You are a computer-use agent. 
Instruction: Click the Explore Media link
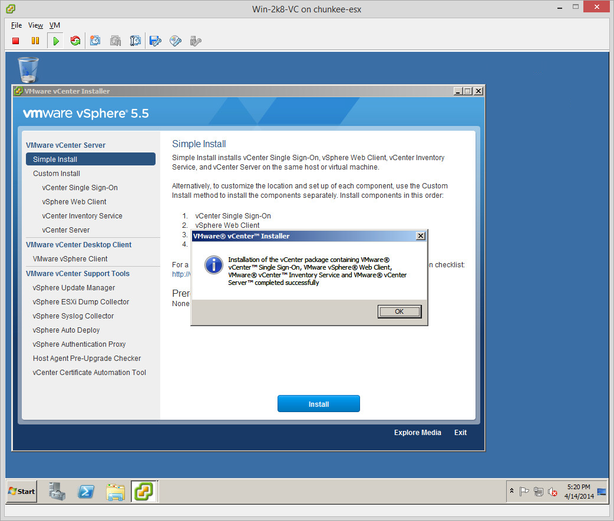click(417, 433)
